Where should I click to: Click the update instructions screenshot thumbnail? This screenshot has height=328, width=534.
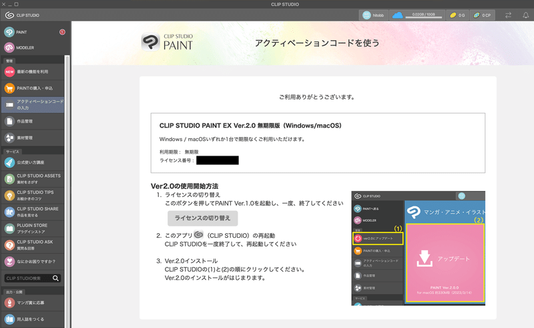click(x=419, y=249)
